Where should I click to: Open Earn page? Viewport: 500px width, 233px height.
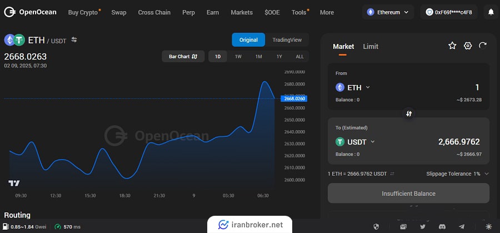pos(213,12)
